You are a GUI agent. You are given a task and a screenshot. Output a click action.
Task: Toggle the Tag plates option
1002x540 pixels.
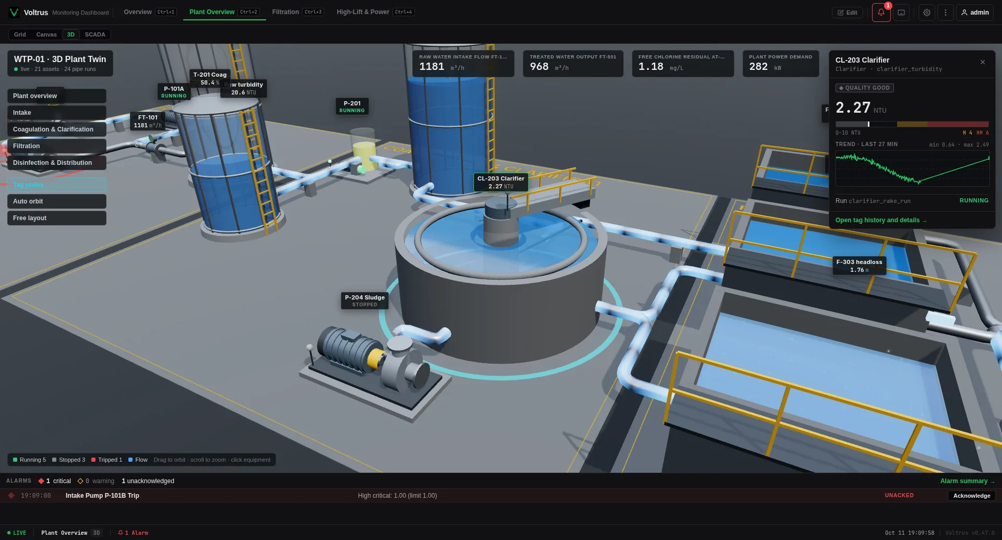(57, 185)
